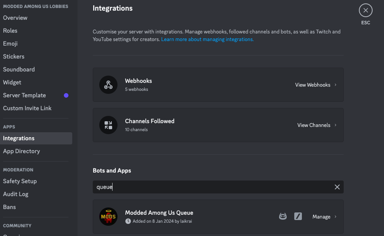384x236 pixels.
Task: Click the Modded Among Us Queue name
Action: (x=159, y=213)
